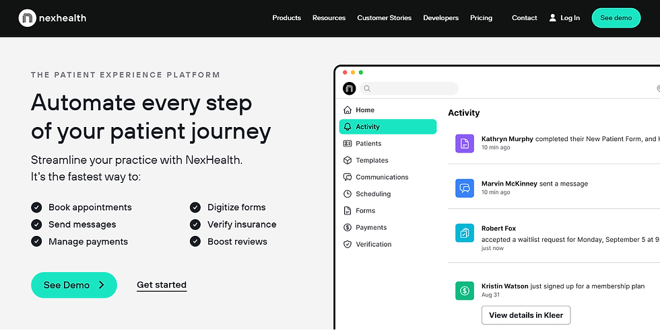Click the Home house icon in sidebar

(348, 110)
